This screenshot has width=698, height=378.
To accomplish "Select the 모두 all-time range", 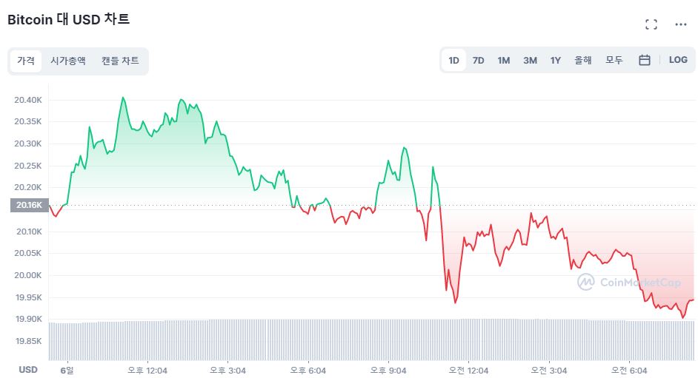I will (614, 60).
